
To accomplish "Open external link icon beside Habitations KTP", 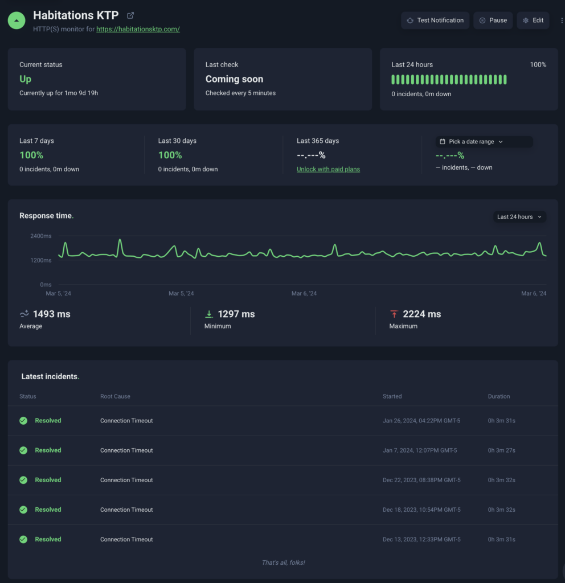I will coord(130,15).
